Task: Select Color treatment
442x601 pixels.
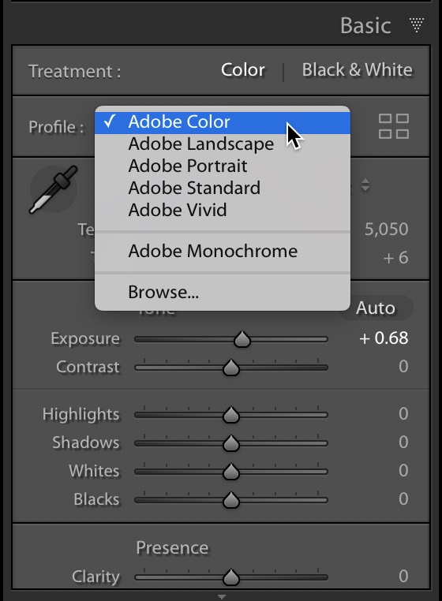Action: [x=243, y=70]
